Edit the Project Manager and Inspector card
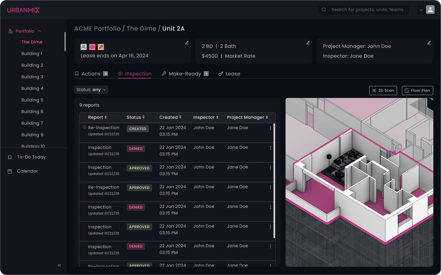 pyautogui.click(x=429, y=43)
